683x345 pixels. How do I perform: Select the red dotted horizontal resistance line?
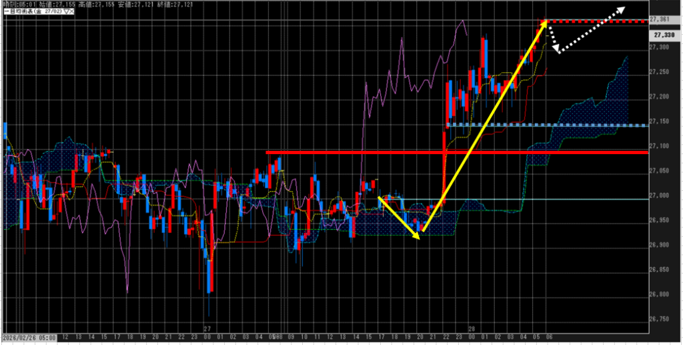coord(600,21)
